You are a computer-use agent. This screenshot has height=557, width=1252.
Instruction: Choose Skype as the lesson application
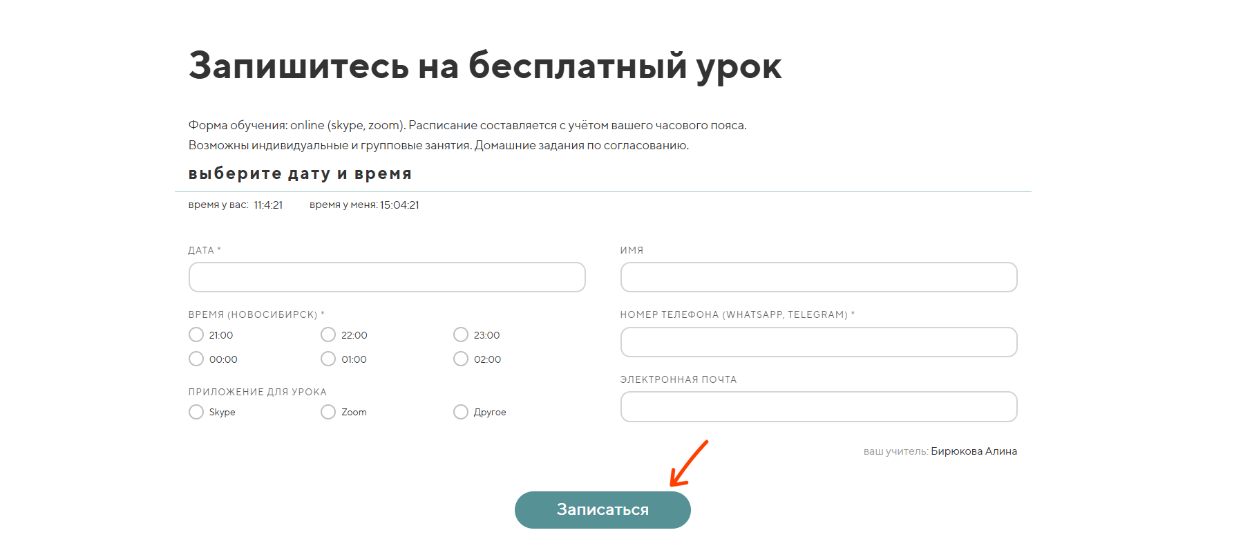pos(196,412)
